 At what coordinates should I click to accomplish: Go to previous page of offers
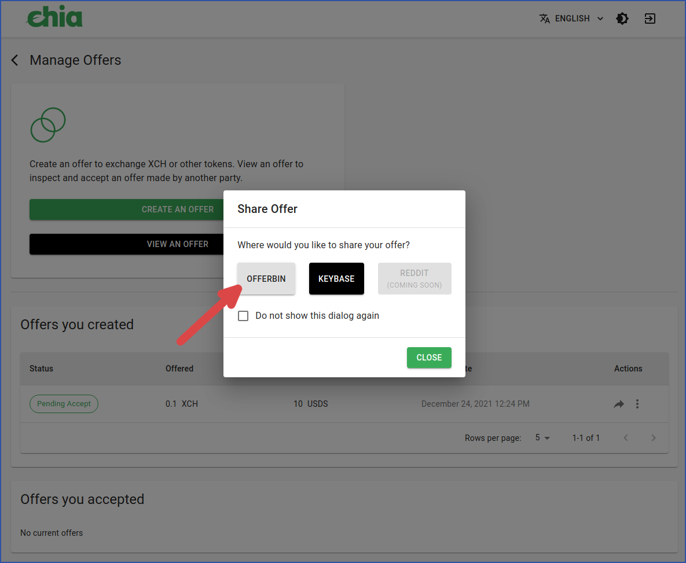click(626, 438)
